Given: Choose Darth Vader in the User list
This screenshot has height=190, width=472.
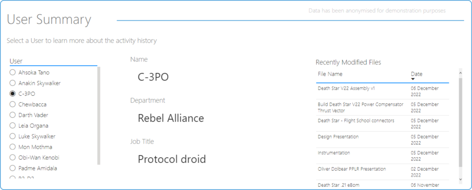Looking at the screenshot, I should [12, 115].
